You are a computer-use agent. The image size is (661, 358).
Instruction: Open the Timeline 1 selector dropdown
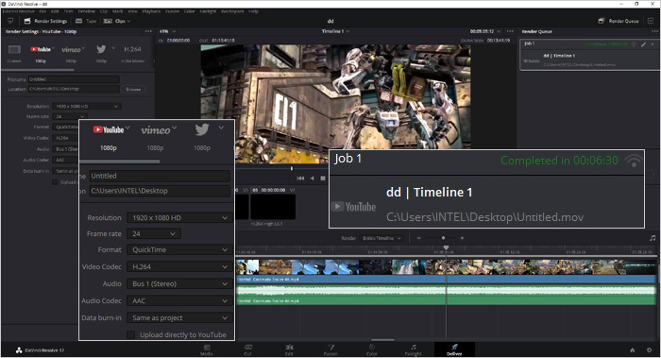tap(335, 31)
